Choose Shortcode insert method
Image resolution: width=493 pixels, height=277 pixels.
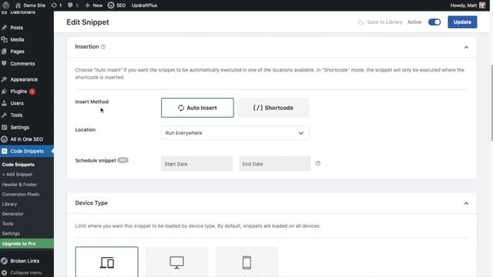click(273, 108)
